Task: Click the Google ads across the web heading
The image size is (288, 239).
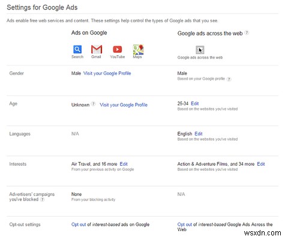Action: tap(210, 33)
